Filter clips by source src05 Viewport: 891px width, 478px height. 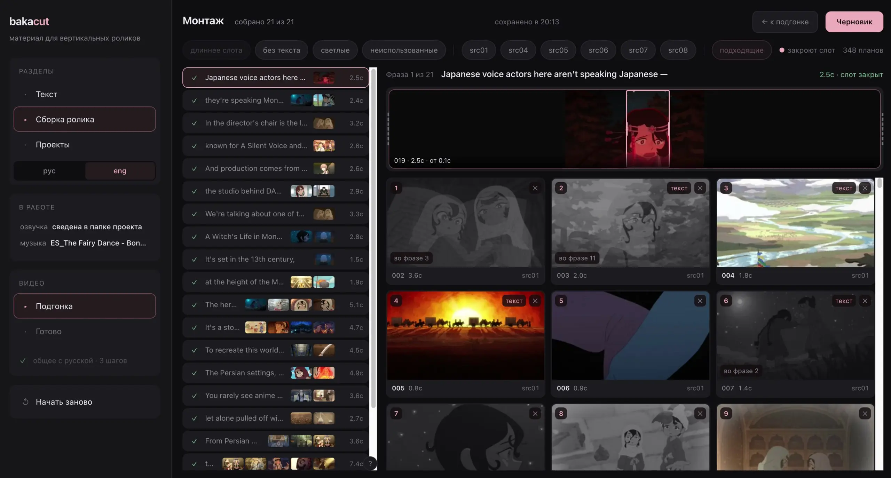(558, 50)
